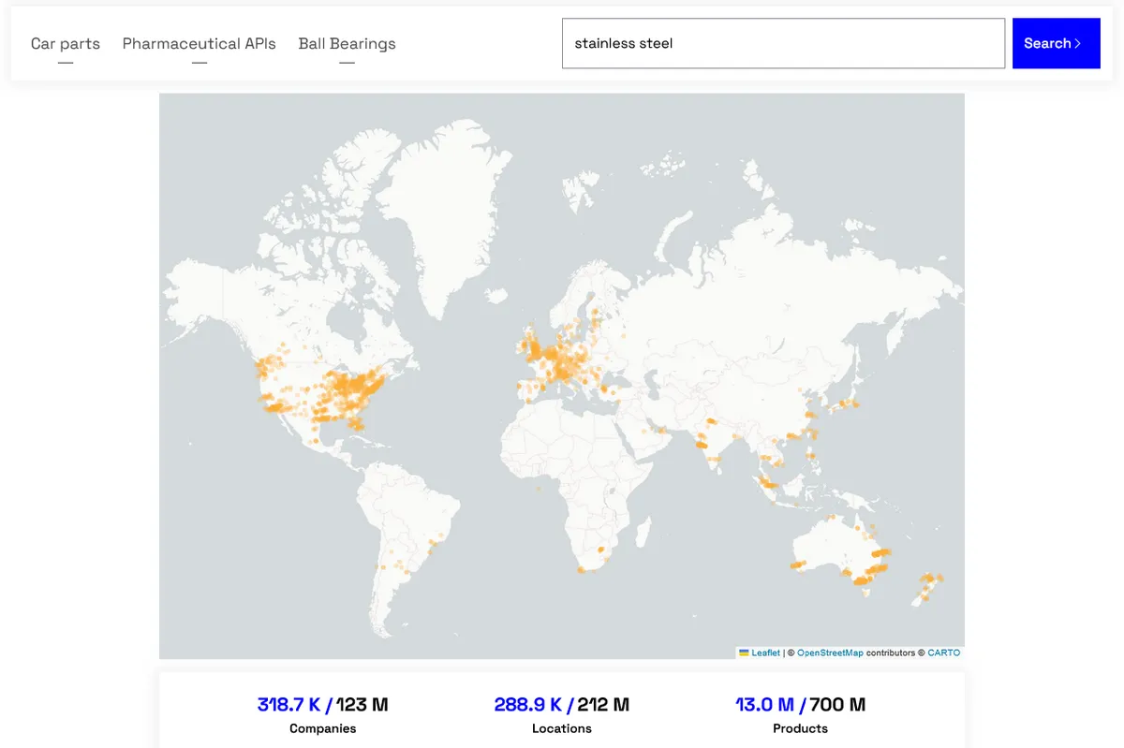
Task: Click the 318.7 K Companies statistic
Action: point(323,713)
